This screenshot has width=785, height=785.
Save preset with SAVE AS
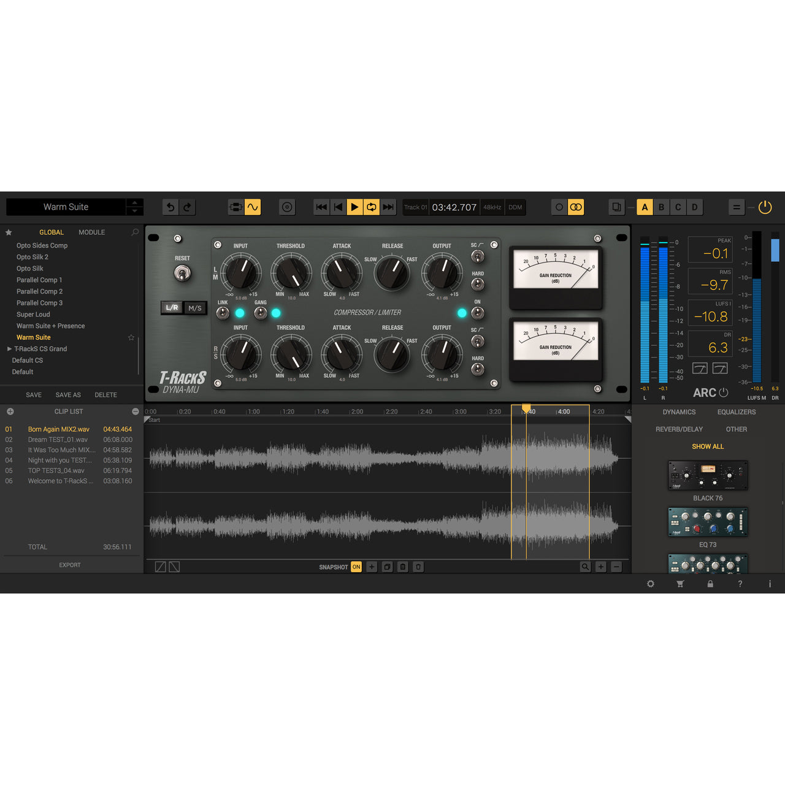pos(68,394)
